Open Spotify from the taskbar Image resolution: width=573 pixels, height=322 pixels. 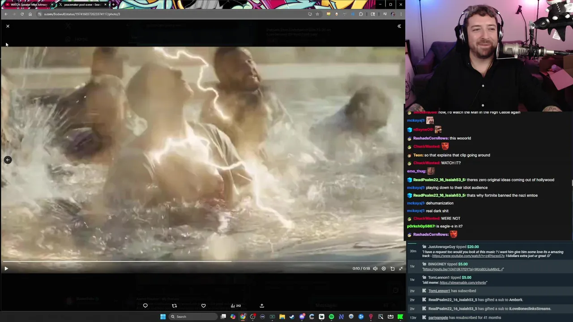pyautogui.click(x=331, y=317)
